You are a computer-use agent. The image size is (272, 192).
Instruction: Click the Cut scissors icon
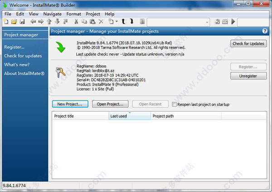(x=76, y=22)
